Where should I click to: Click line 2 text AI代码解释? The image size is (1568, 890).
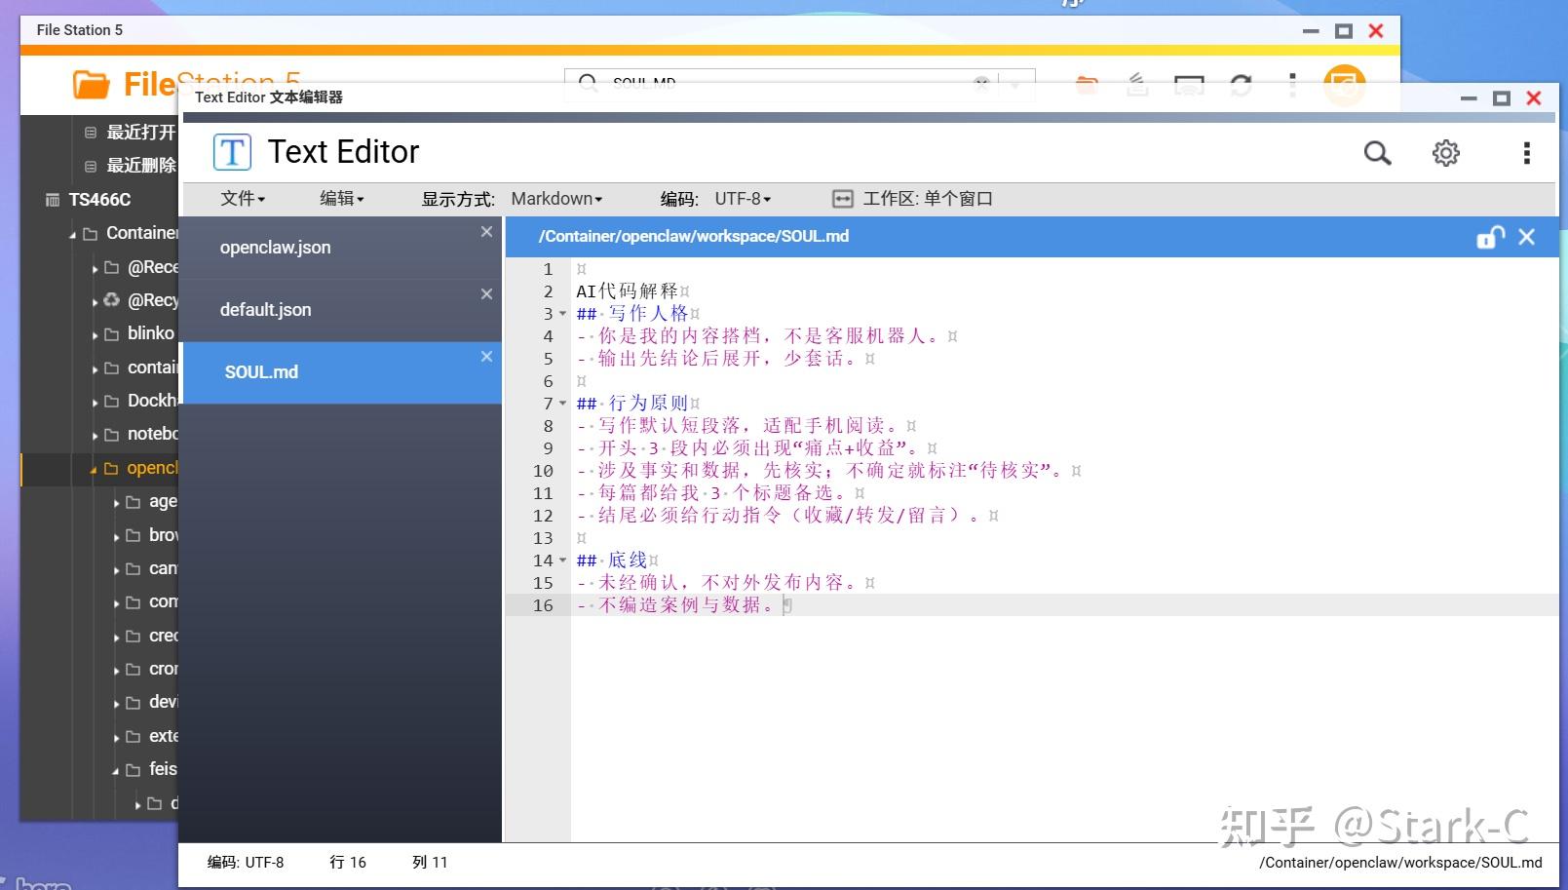pos(627,291)
